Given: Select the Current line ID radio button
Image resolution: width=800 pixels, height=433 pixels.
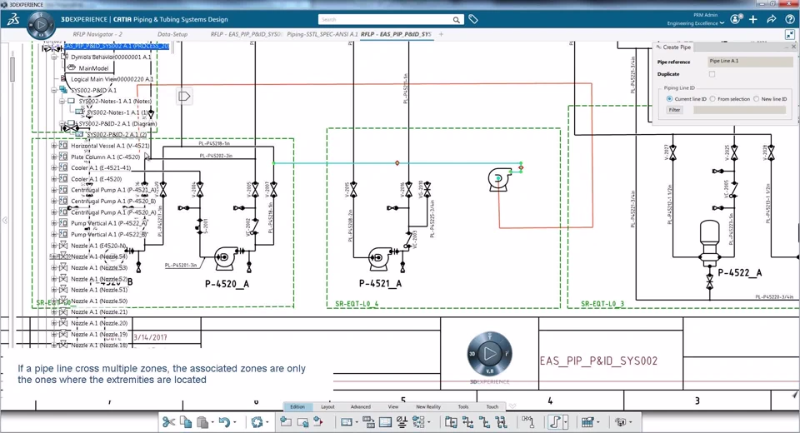Looking at the screenshot, I should coord(669,99).
